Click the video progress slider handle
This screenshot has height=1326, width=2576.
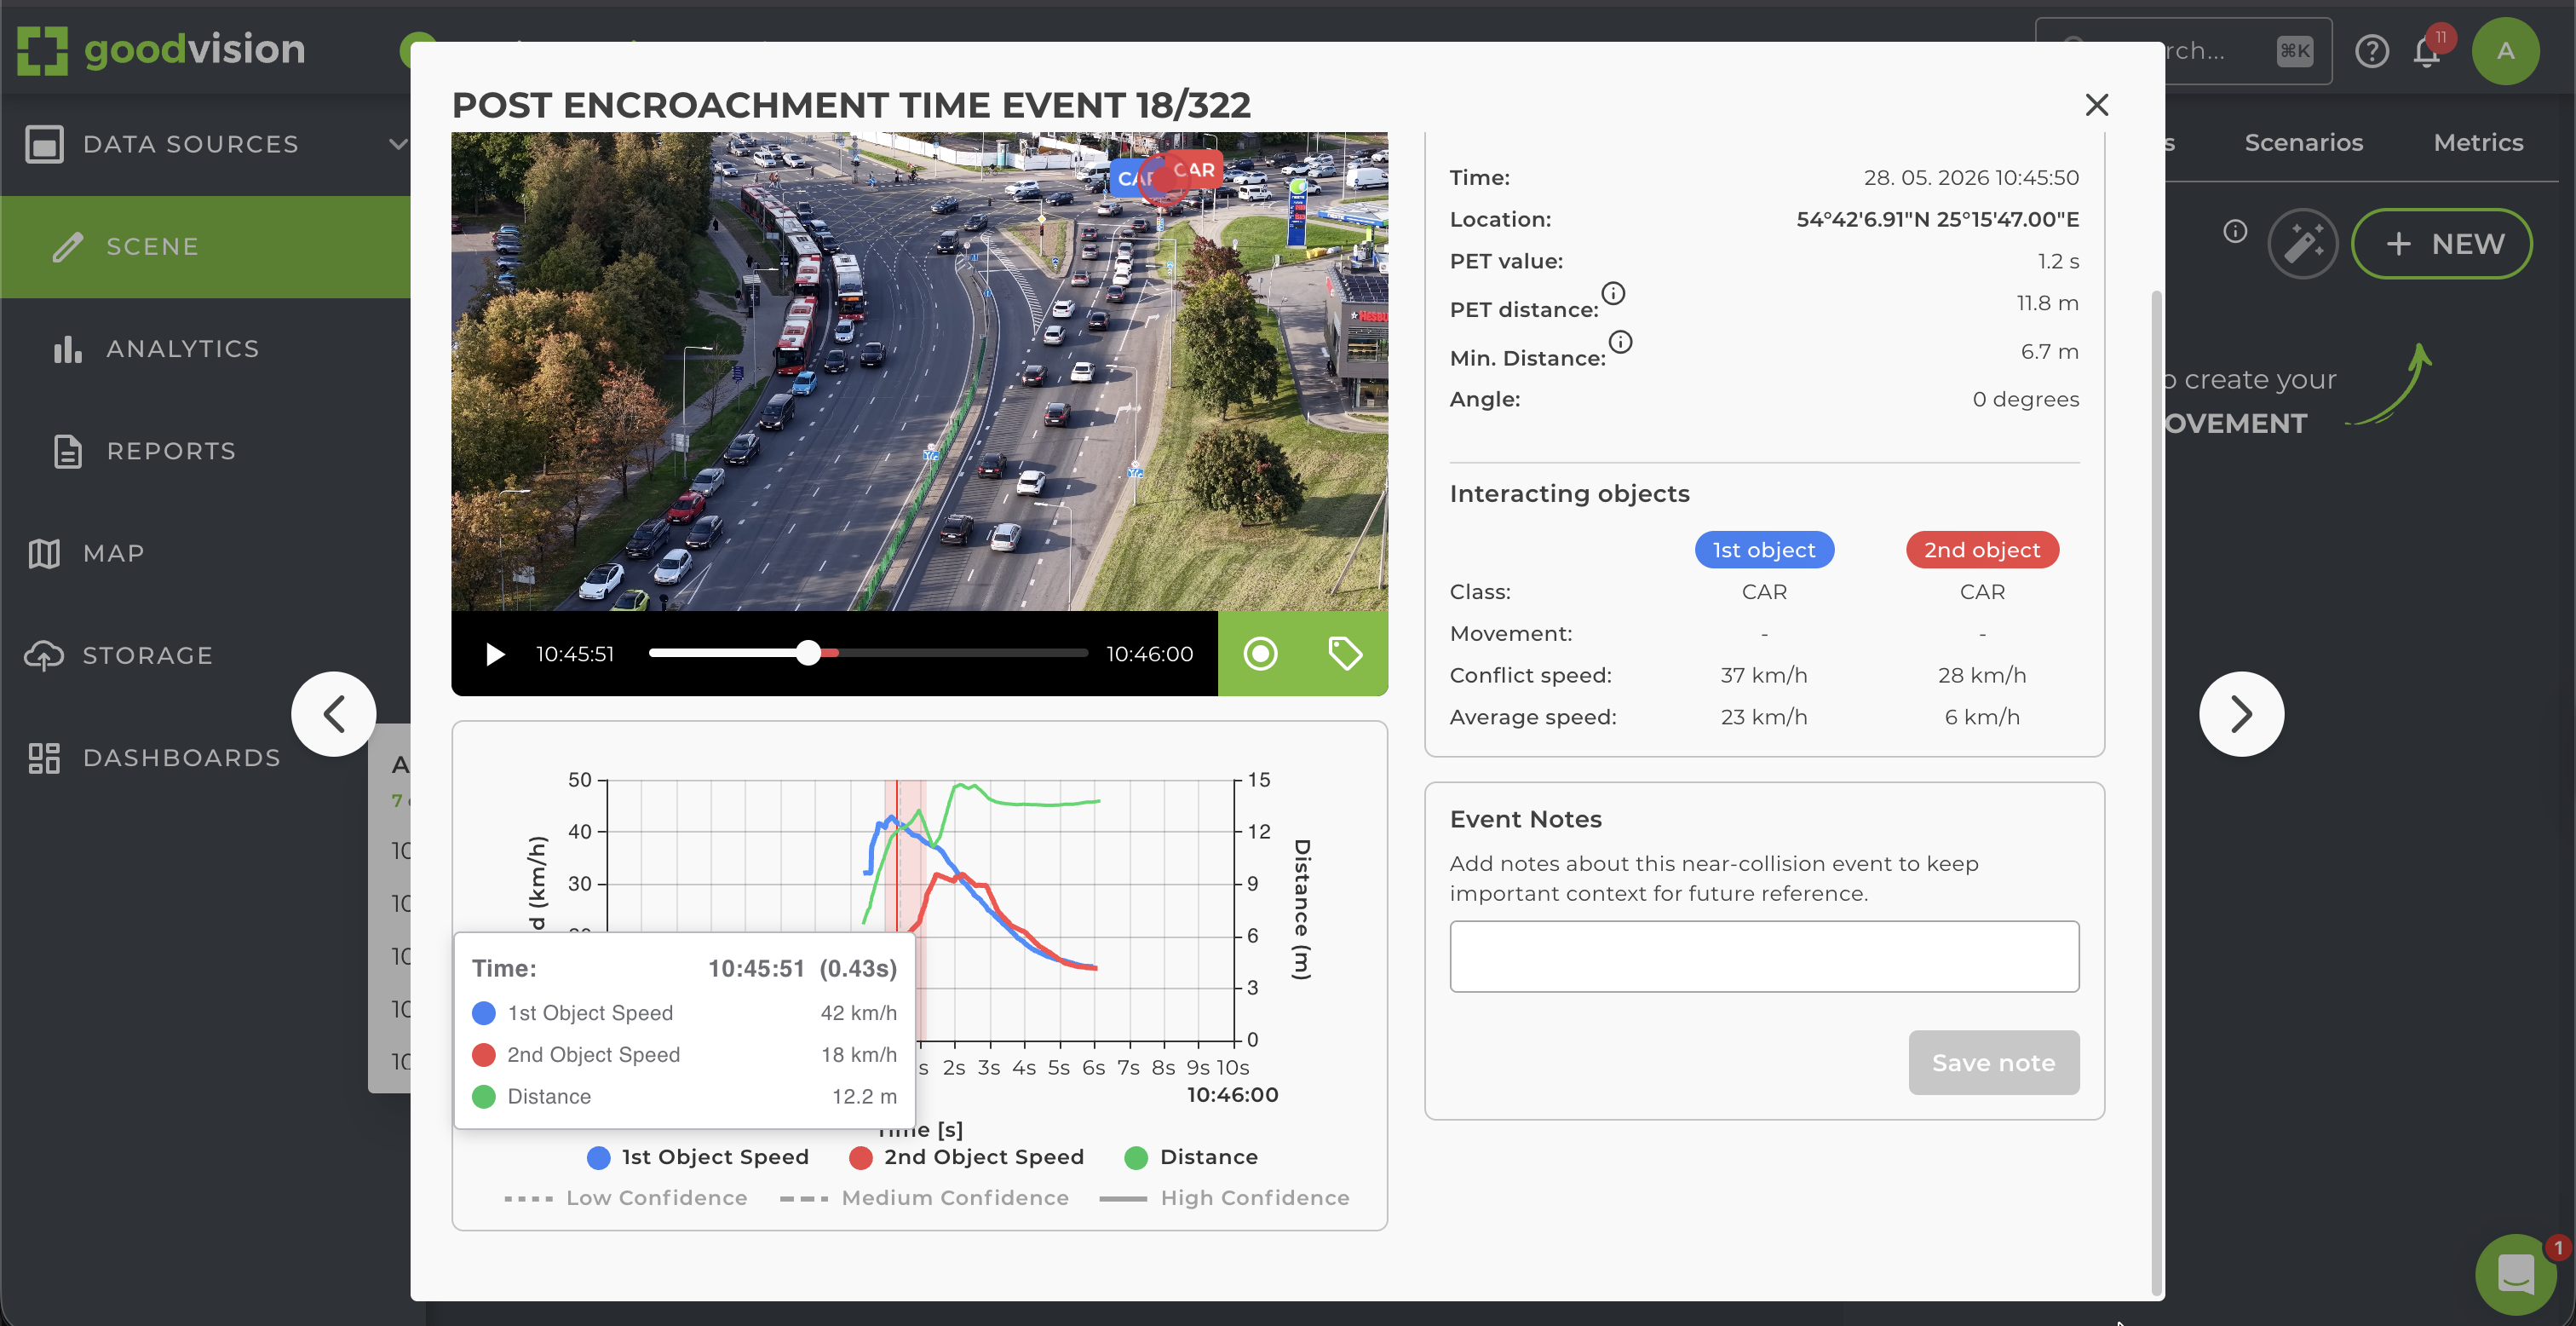[808, 654]
